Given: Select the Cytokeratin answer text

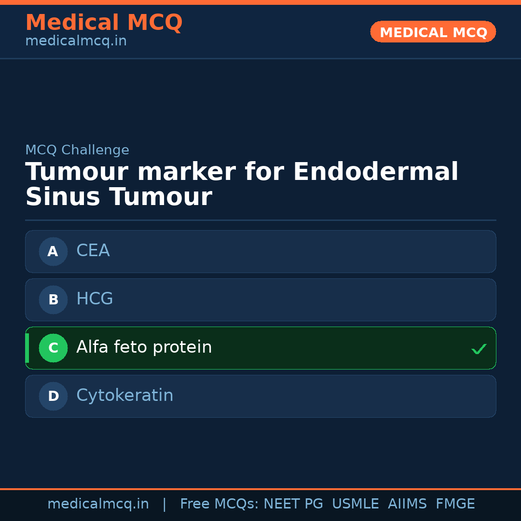Looking at the screenshot, I should coord(124,396).
